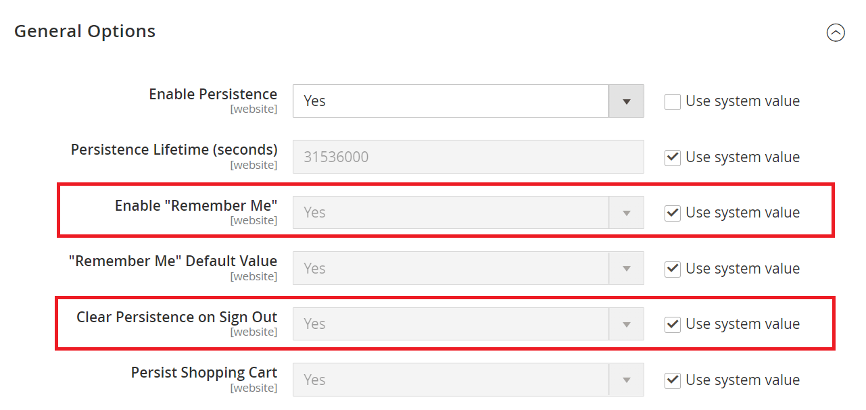Viewport: 866px width, 410px height.
Task: Click the website scope label under Persist Shopping Cart
Action: tap(254, 388)
